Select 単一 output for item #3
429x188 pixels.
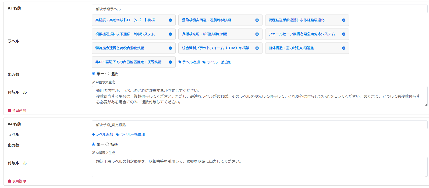(x=94, y=74)
